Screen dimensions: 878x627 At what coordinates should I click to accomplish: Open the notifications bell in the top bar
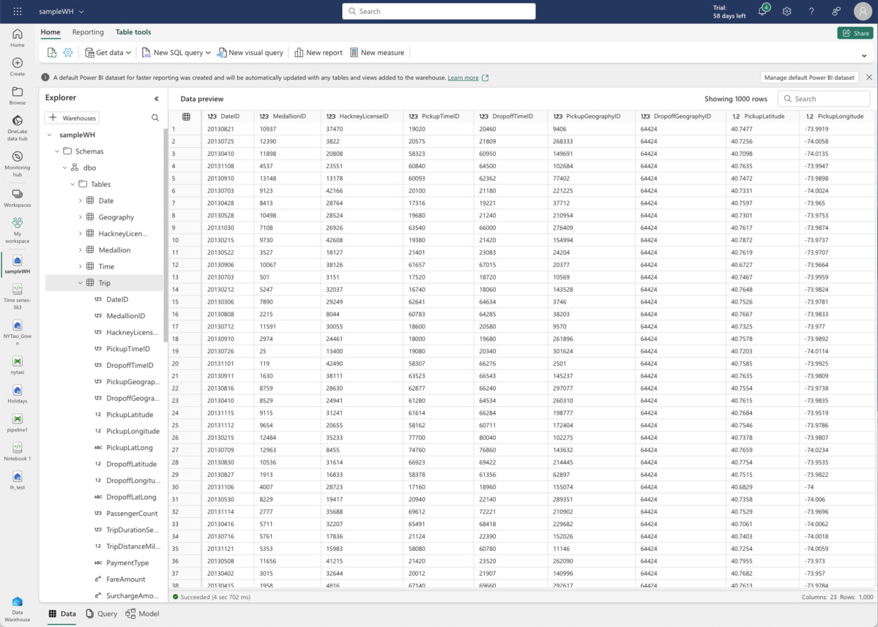pyautogui.click(x=763, y=11)
